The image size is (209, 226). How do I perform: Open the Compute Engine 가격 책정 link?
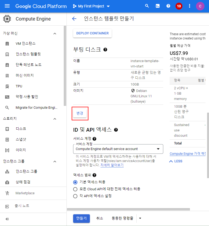pyautogui.click(x=187, y=154)
